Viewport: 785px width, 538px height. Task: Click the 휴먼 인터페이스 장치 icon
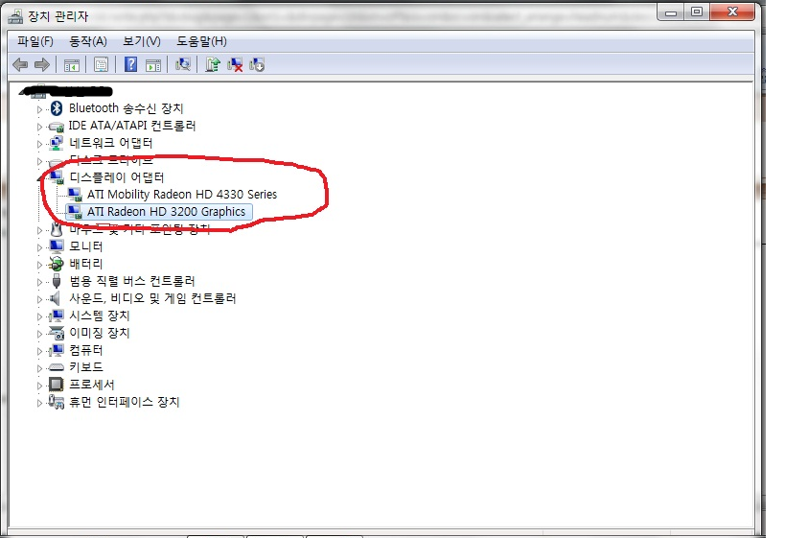(x=56, y=402)
